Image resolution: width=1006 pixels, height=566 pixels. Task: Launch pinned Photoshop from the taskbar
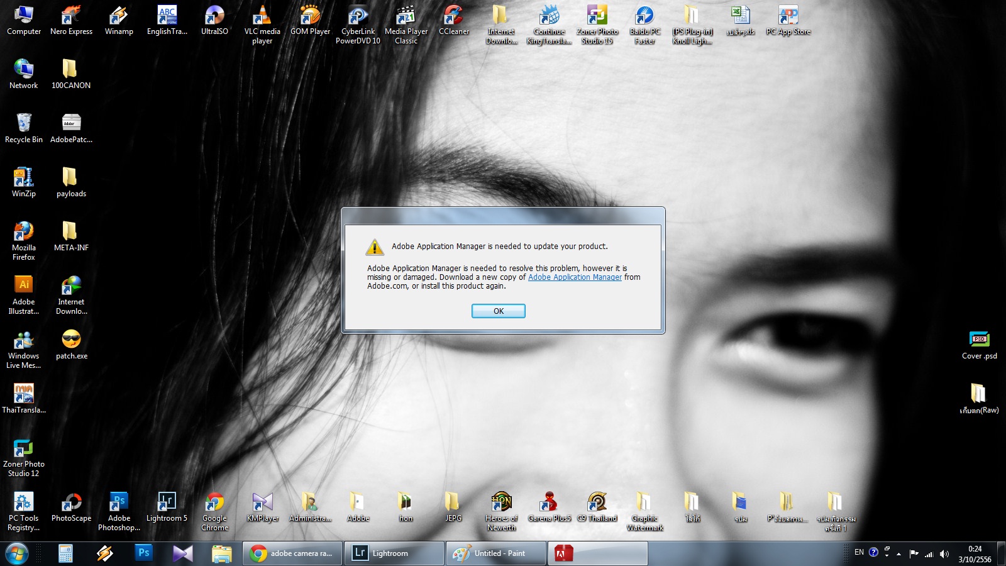(x=143, y=553)
